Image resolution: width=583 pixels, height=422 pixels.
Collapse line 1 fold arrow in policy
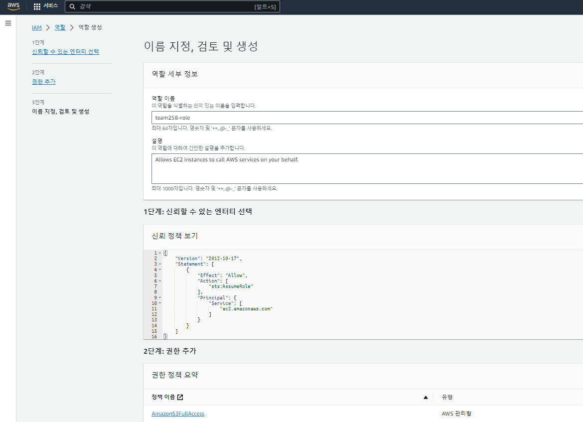[x=160, y=253]
